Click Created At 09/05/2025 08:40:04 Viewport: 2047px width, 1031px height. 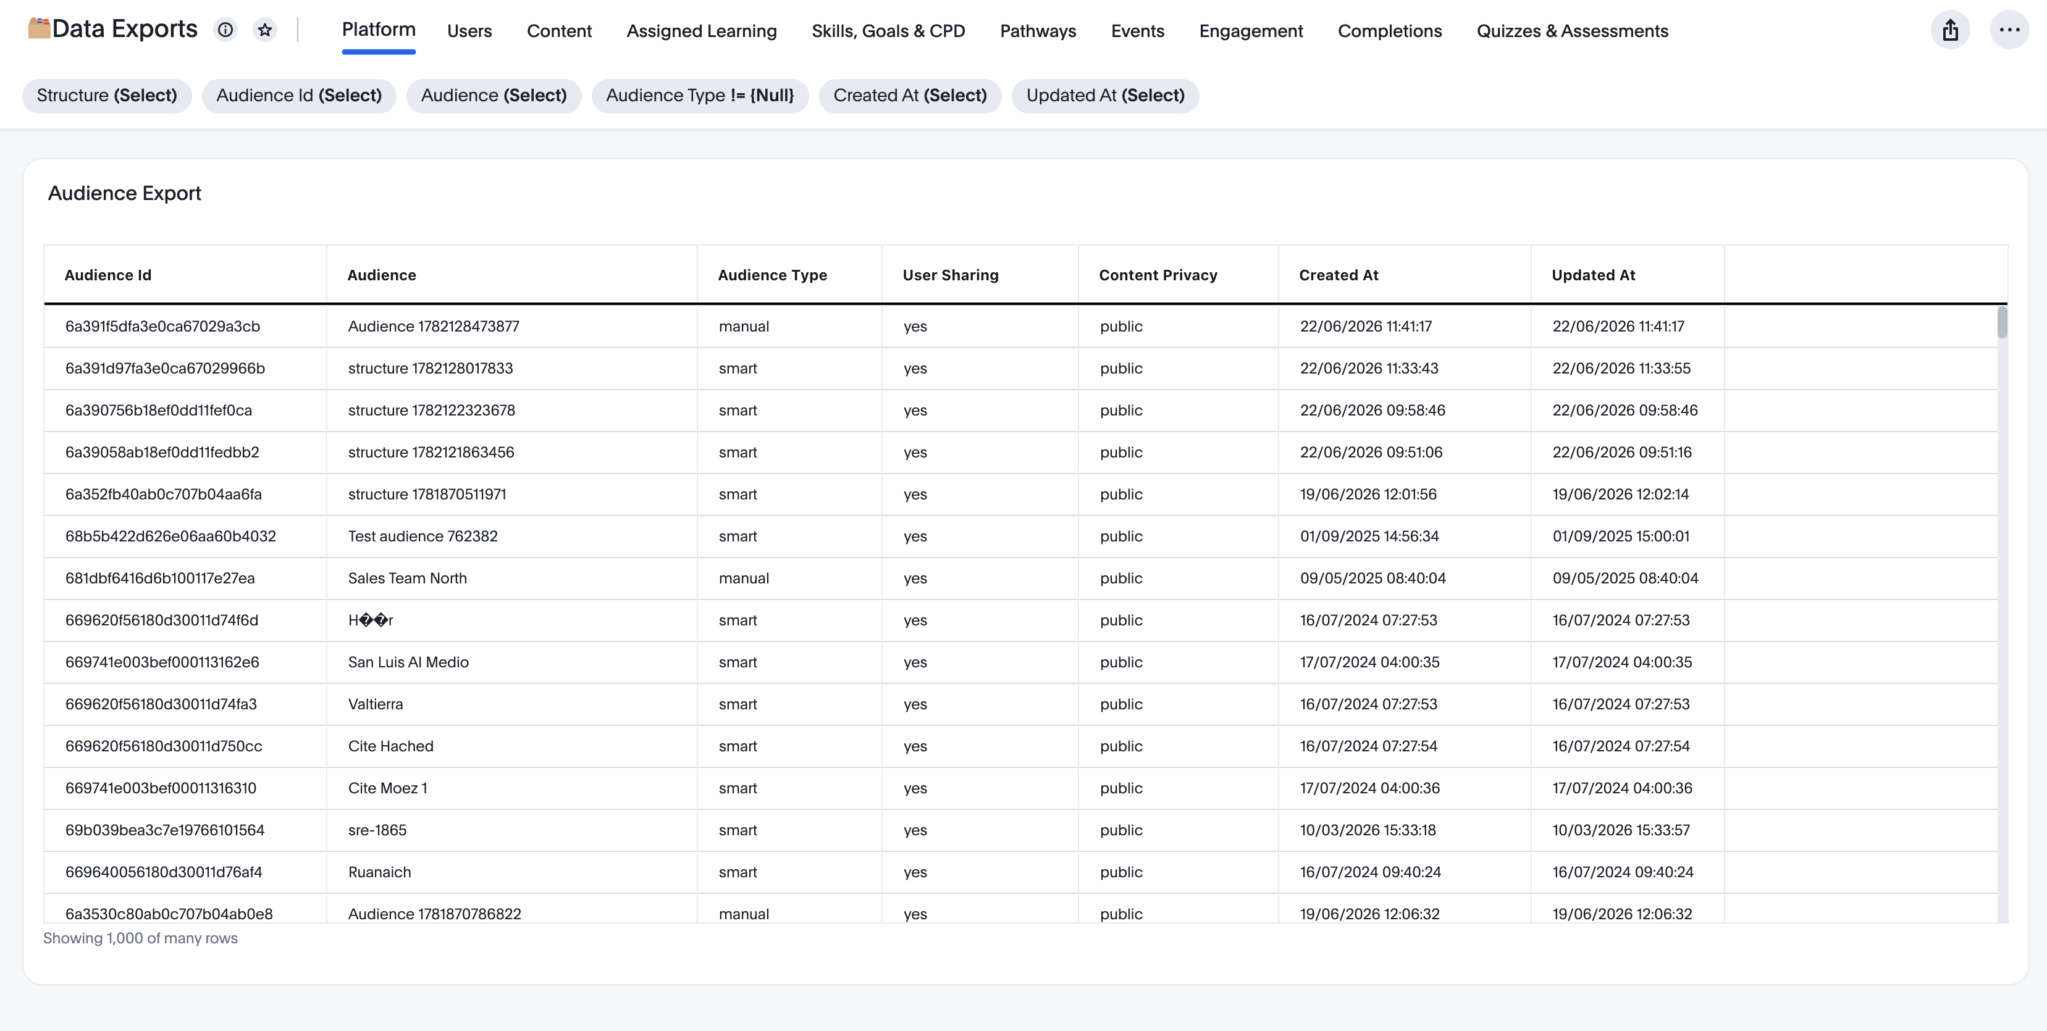tap(1372, 578)
